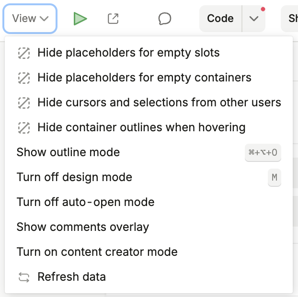Open the View dropdown menu

coord(30,19)
